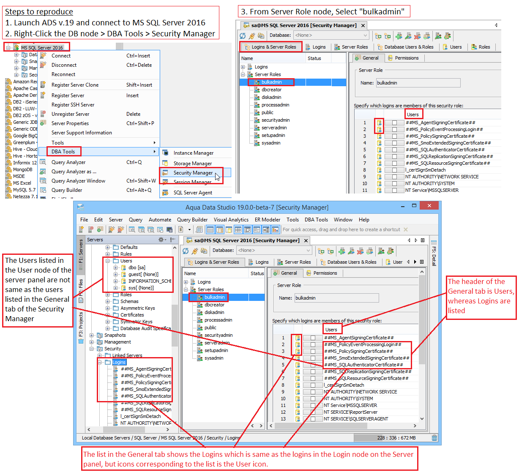
Task: Click refresh icon in the top-right Security Manager panel
Action: 243,35
